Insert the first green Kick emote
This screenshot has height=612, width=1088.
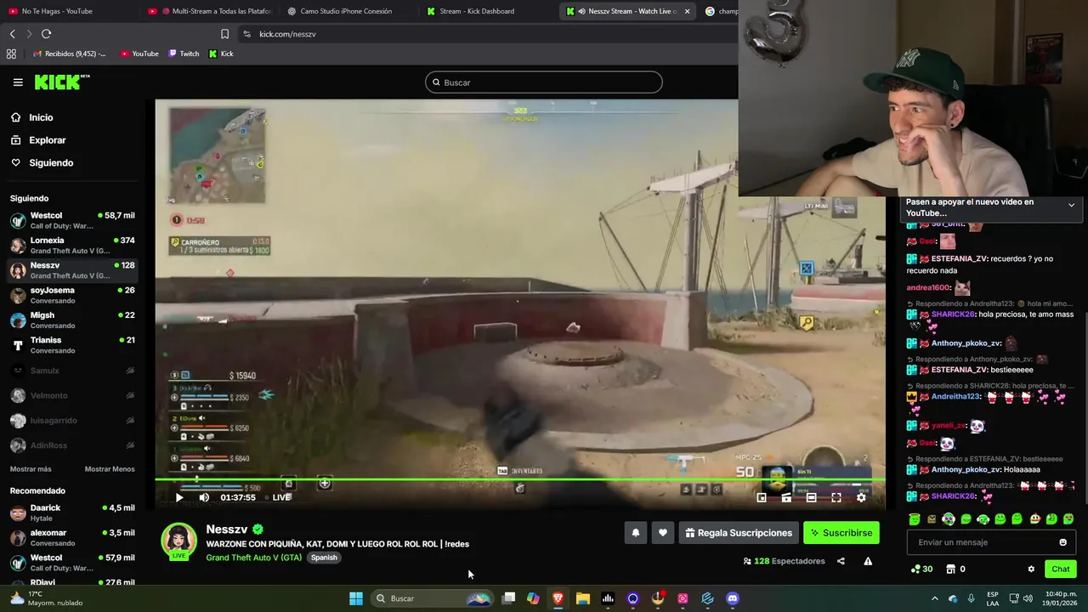[x=915, y=518]
